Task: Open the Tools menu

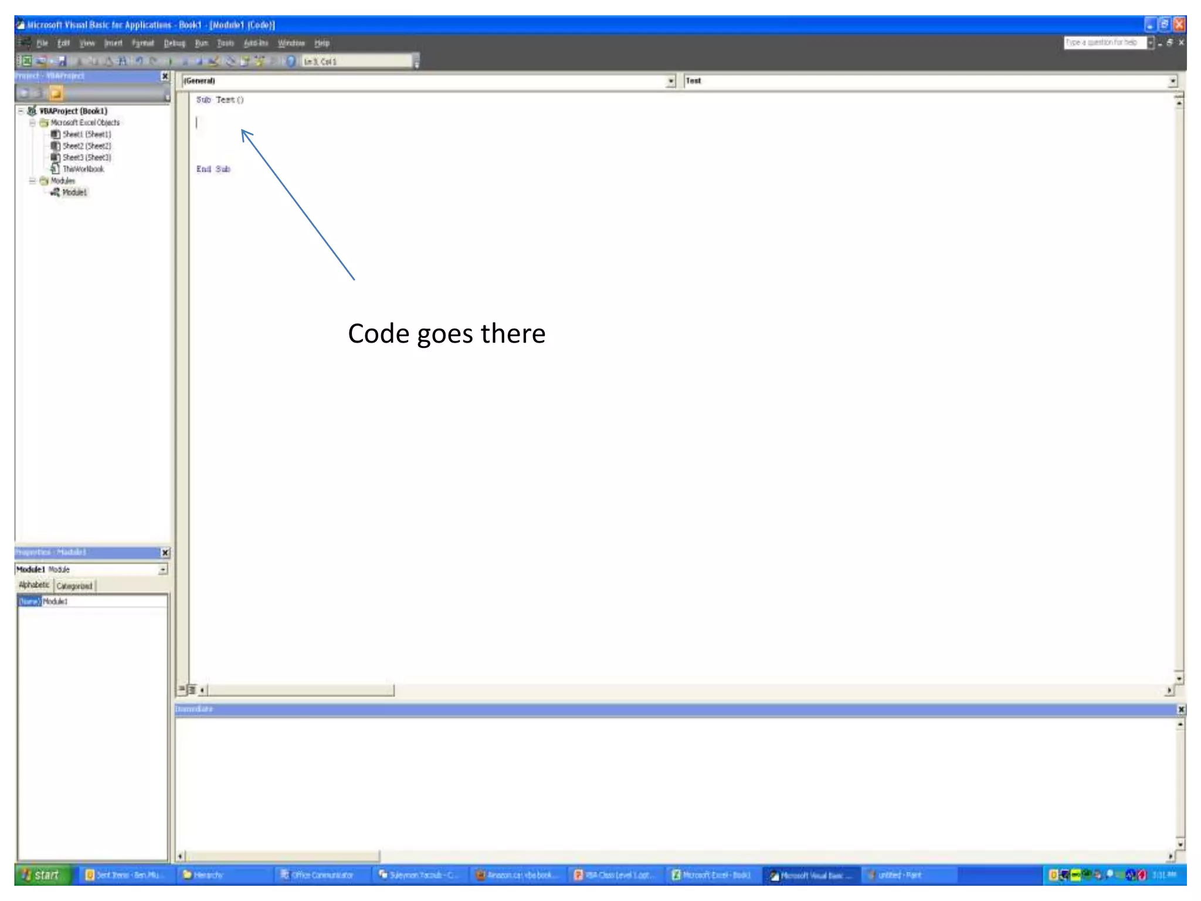Action: coord(226,43)
